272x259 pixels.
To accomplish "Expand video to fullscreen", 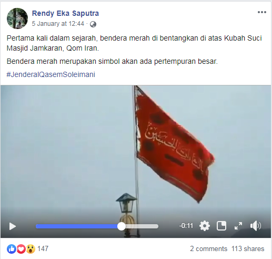I will click(x=238, y=226).
